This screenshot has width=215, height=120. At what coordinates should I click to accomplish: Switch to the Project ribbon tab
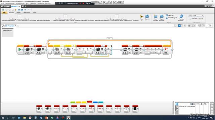11,13
